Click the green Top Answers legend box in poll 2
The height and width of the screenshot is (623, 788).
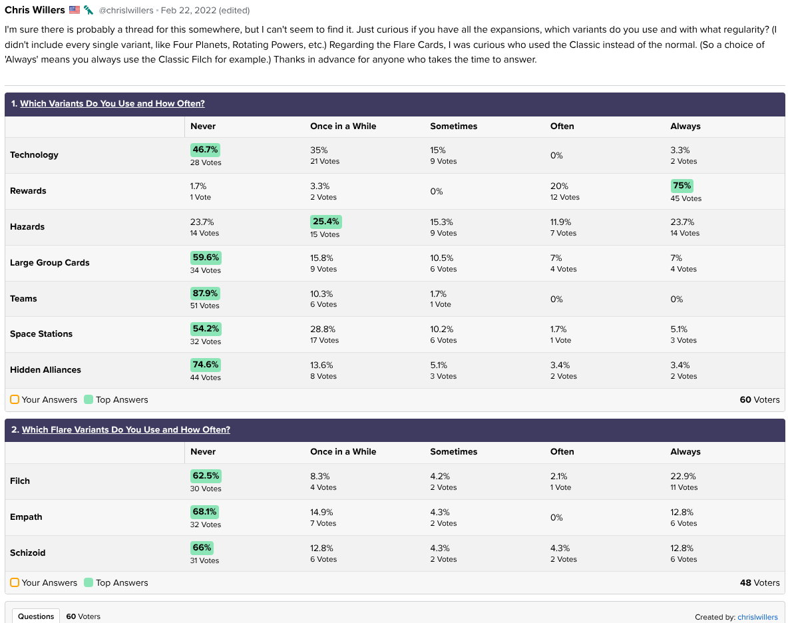pyautogui.click(x=89, y=582)
